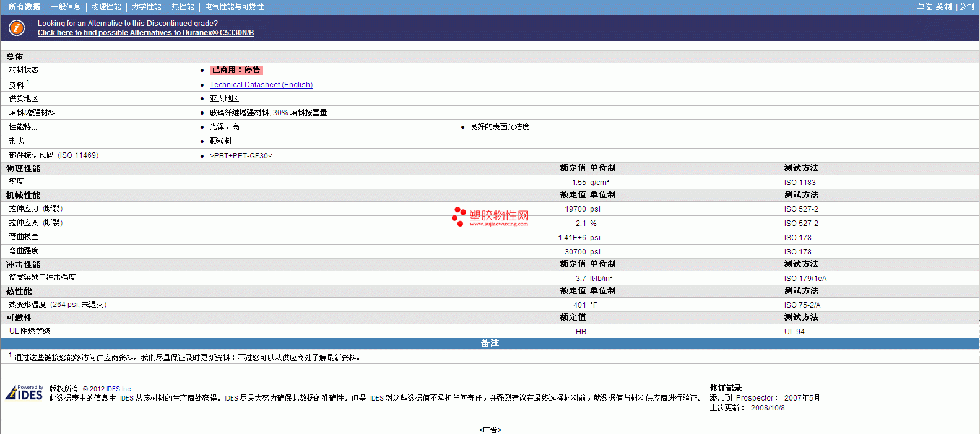Select 公制 unit option
Screen dimensions: 980x434
click(x=966, y=7)
